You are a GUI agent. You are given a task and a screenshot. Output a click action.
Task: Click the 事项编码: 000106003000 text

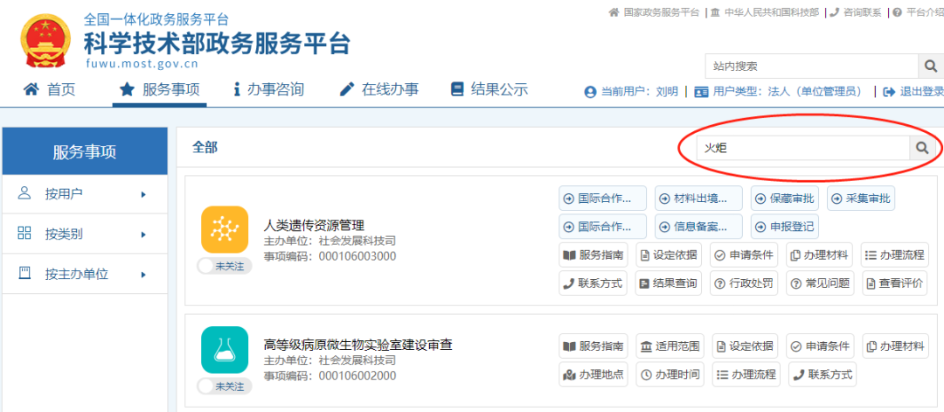[330, 256]
